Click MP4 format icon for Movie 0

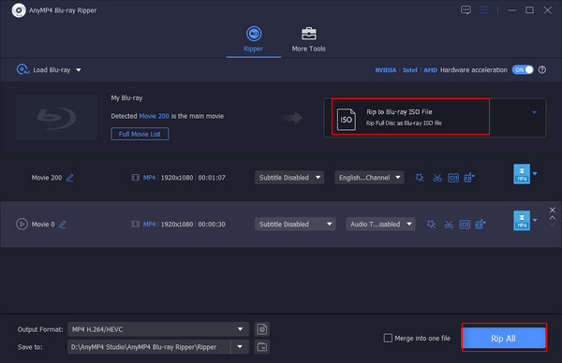522,221
